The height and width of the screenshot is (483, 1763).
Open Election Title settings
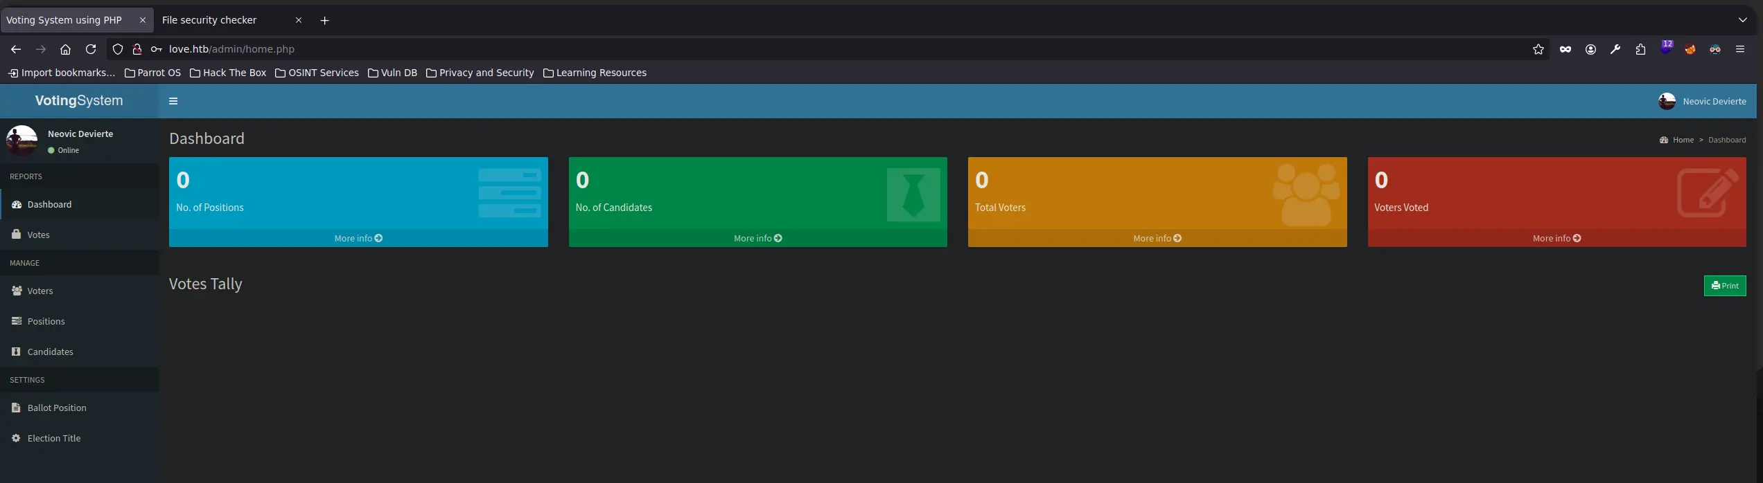coord(53,438)
